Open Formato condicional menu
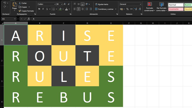Viewport: 192px width, 108px height. coord(149,7)
